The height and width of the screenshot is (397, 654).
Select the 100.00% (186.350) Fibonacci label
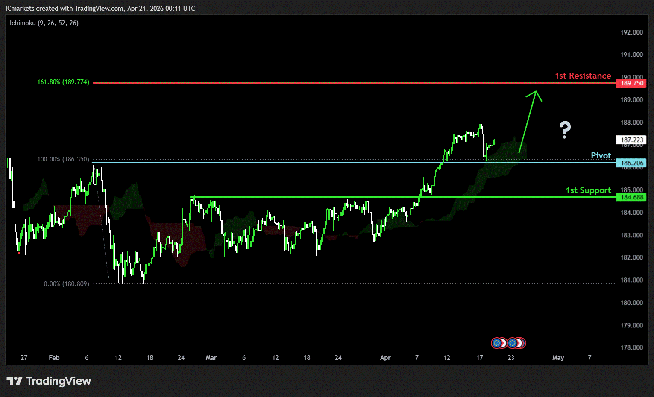(x=63, y=159)
